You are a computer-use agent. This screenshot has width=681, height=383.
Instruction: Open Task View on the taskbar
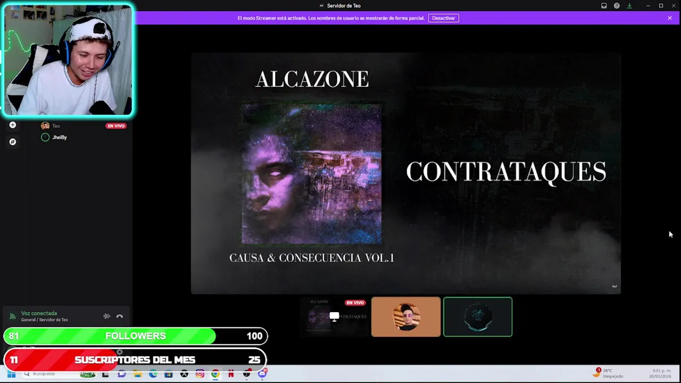tap(105, 374)
